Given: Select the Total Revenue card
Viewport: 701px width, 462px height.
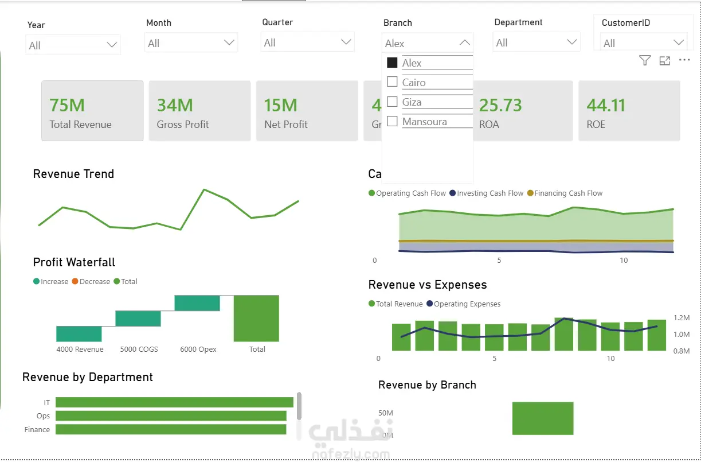Looking at the screenshot, I should point(92,111).
